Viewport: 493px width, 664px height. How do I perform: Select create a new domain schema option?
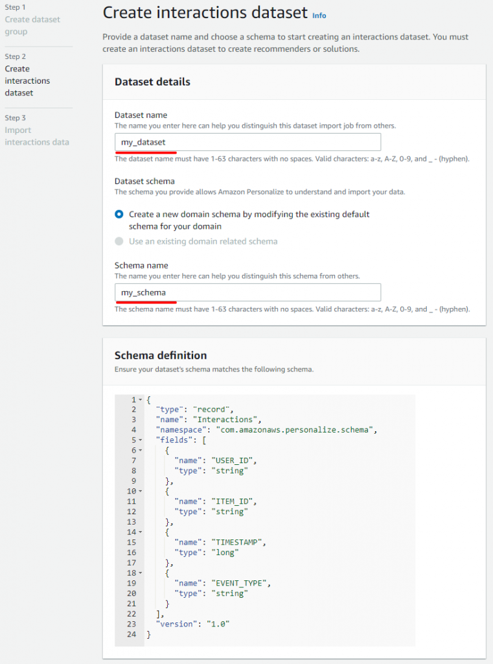click(119, 214)
